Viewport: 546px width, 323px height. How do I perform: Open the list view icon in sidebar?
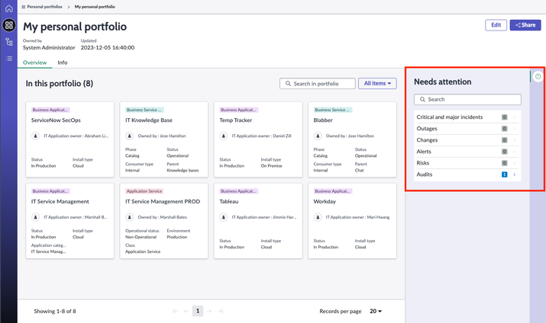8,59
